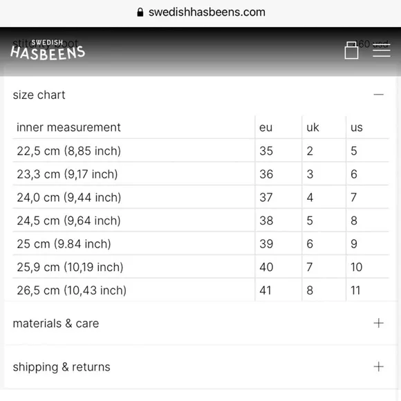Select the swedishhasbeens.com address bar
Screen dimensions: 401x401
pyautogui.click(x=200, y=12)
